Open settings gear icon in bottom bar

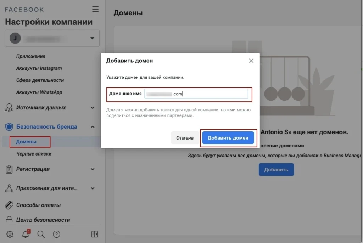[x=10, y=234]
